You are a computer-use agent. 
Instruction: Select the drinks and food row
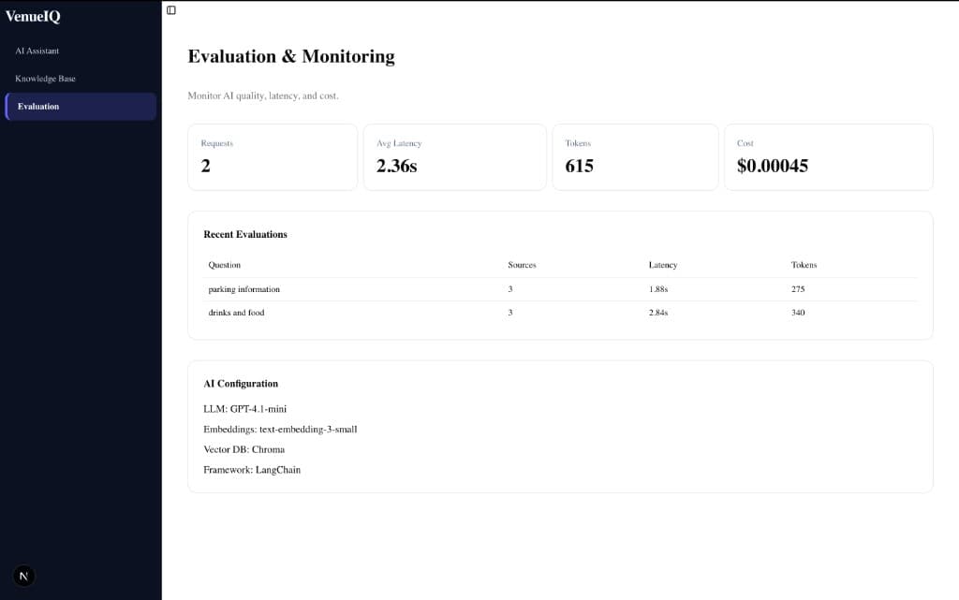point(560,313)
